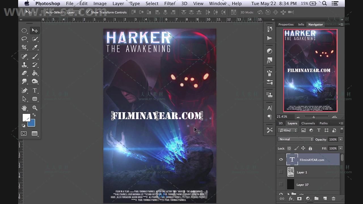Toggle Quick Mask mode
The width and height of the screenshot is (363, 204).
point(24,133)
